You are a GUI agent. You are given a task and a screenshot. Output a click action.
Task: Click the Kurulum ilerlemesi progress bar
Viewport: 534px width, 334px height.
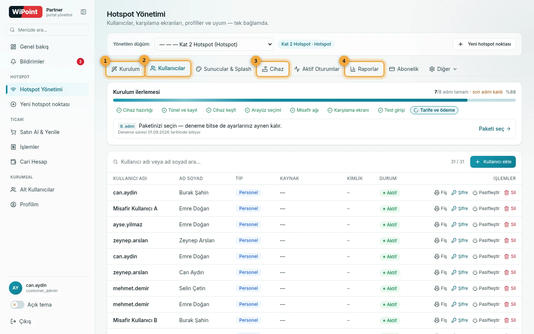tap(314, 100)
